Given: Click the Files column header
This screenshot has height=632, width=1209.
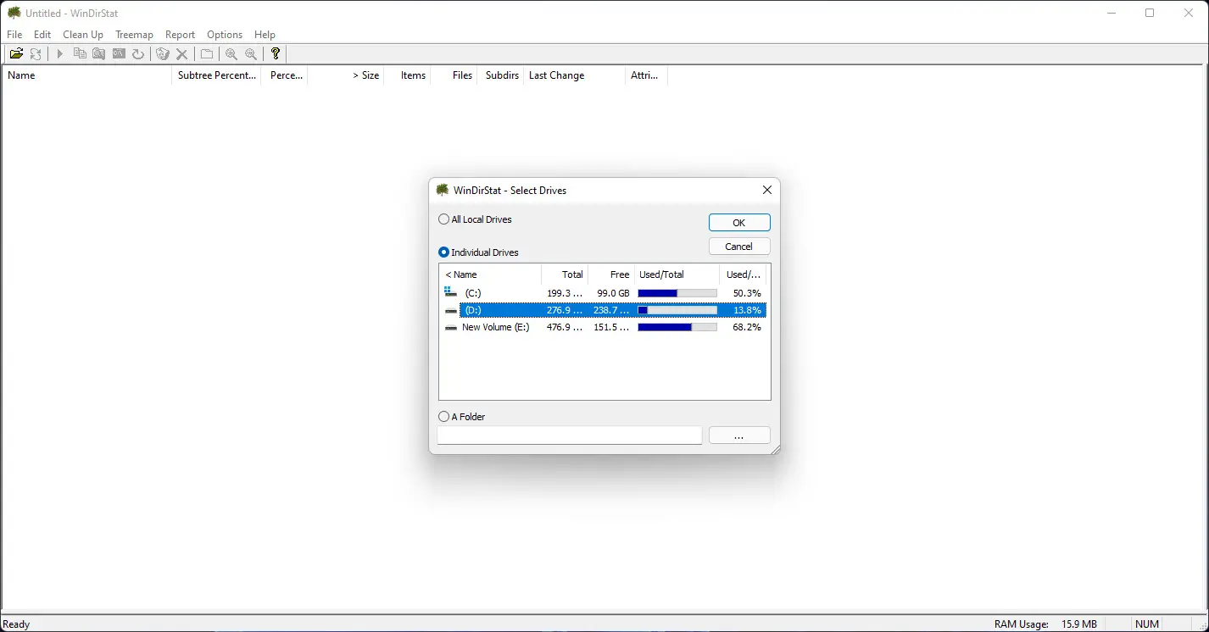Looking at the screenshot, I should (454, 75).
